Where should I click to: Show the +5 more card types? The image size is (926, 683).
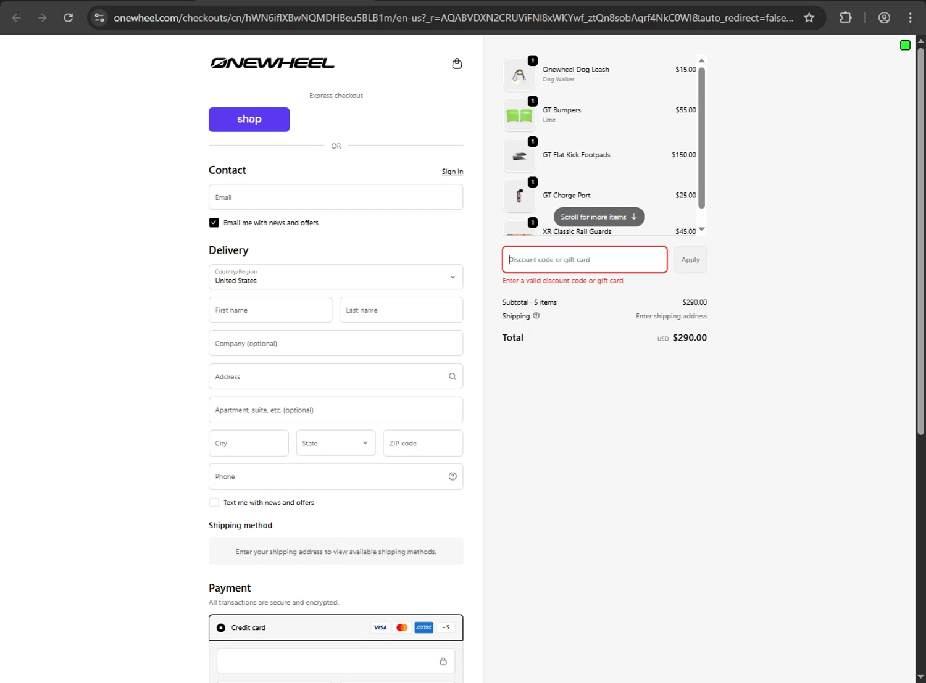[x=446, y=627]
